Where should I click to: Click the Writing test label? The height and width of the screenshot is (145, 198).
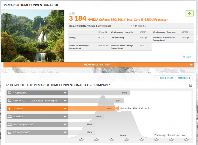72,38
